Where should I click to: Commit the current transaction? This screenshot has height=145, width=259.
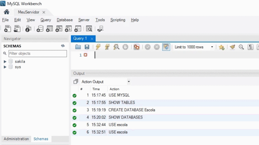(148, 47)
